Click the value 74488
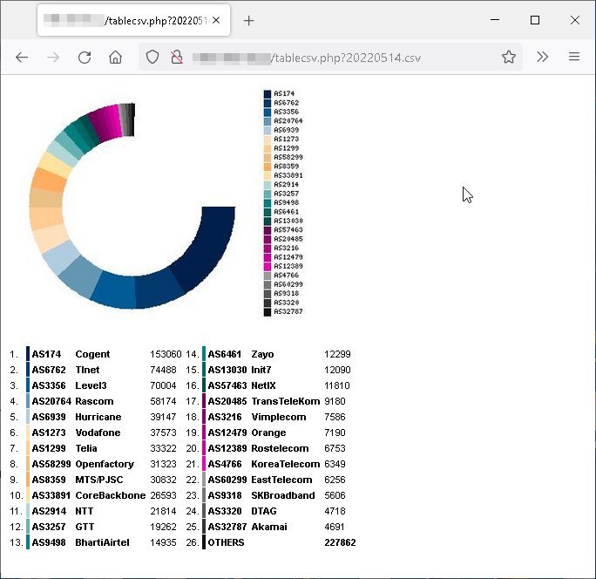 point(163,370)
